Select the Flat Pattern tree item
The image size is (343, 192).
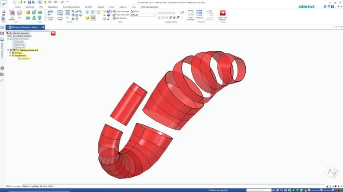(x=20, y=56)
